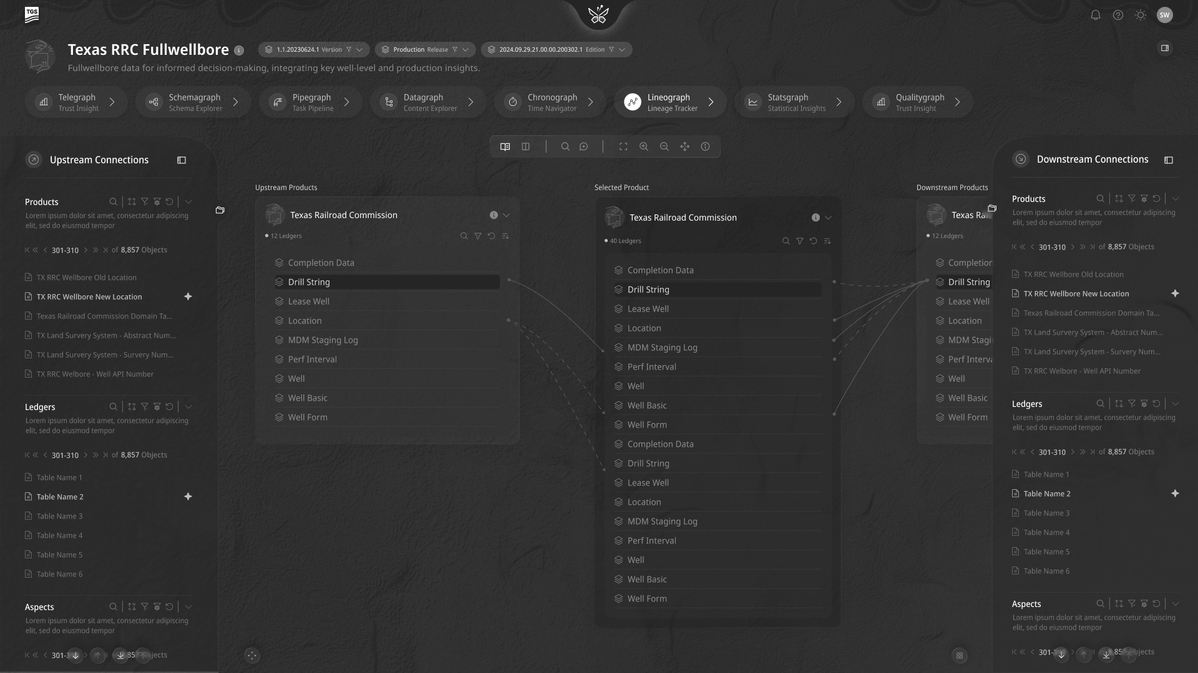
Task: Select MDM Staging Log in Upstream Products card
Action: [x=387, y=340]
